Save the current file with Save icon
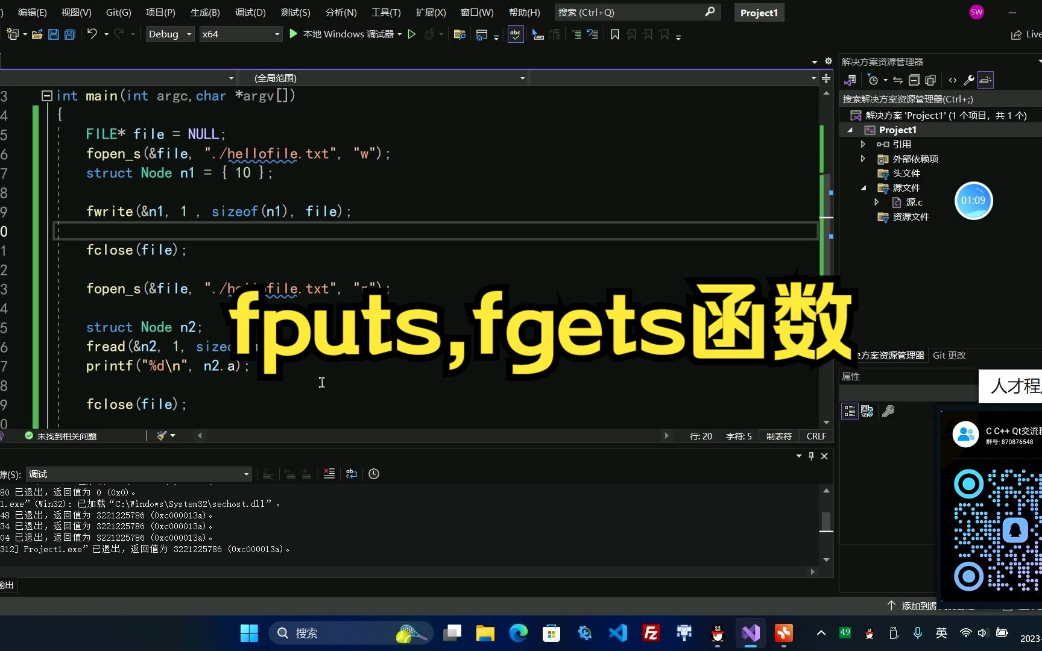This screenshot has height=651, width=1042. coord(54,34)
